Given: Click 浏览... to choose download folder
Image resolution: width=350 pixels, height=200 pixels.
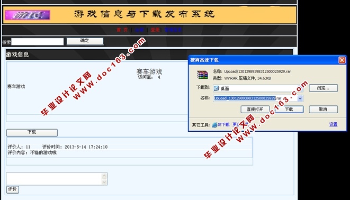Looking at the screenshot, I should (x=323, y=88).
